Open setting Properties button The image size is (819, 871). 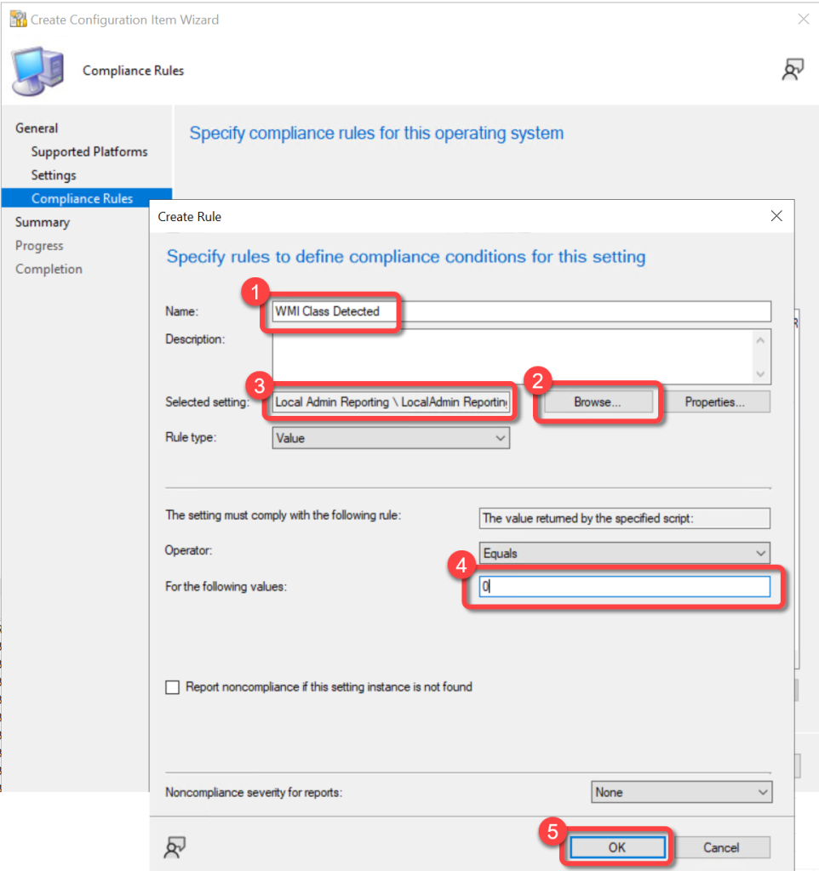coord(715,402)
